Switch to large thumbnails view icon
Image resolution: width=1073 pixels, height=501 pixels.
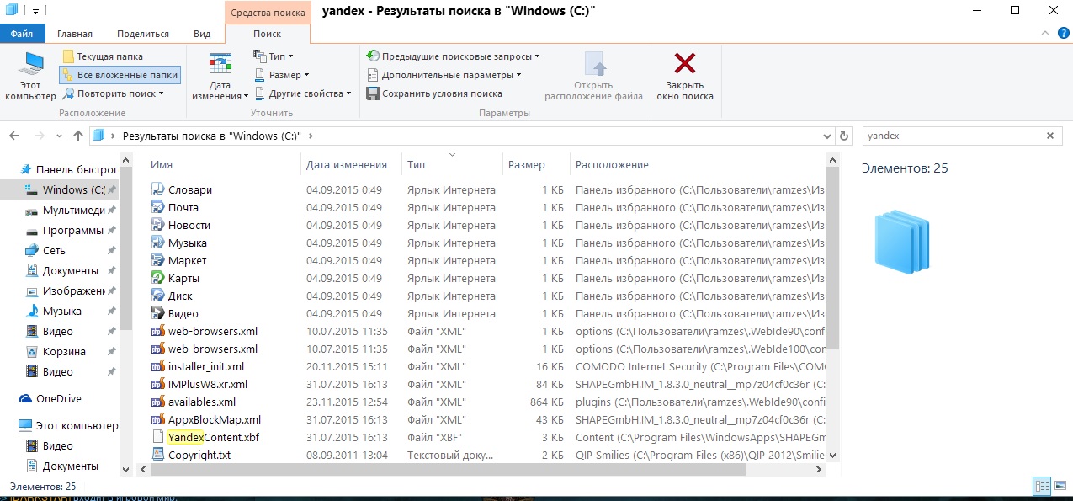coord(1060,486)
